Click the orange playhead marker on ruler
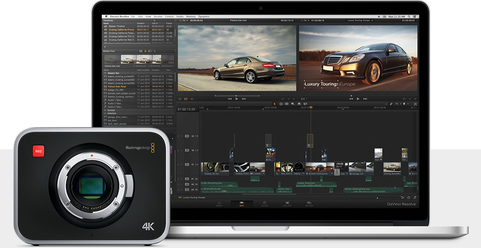481x248 pixels. 311,107
